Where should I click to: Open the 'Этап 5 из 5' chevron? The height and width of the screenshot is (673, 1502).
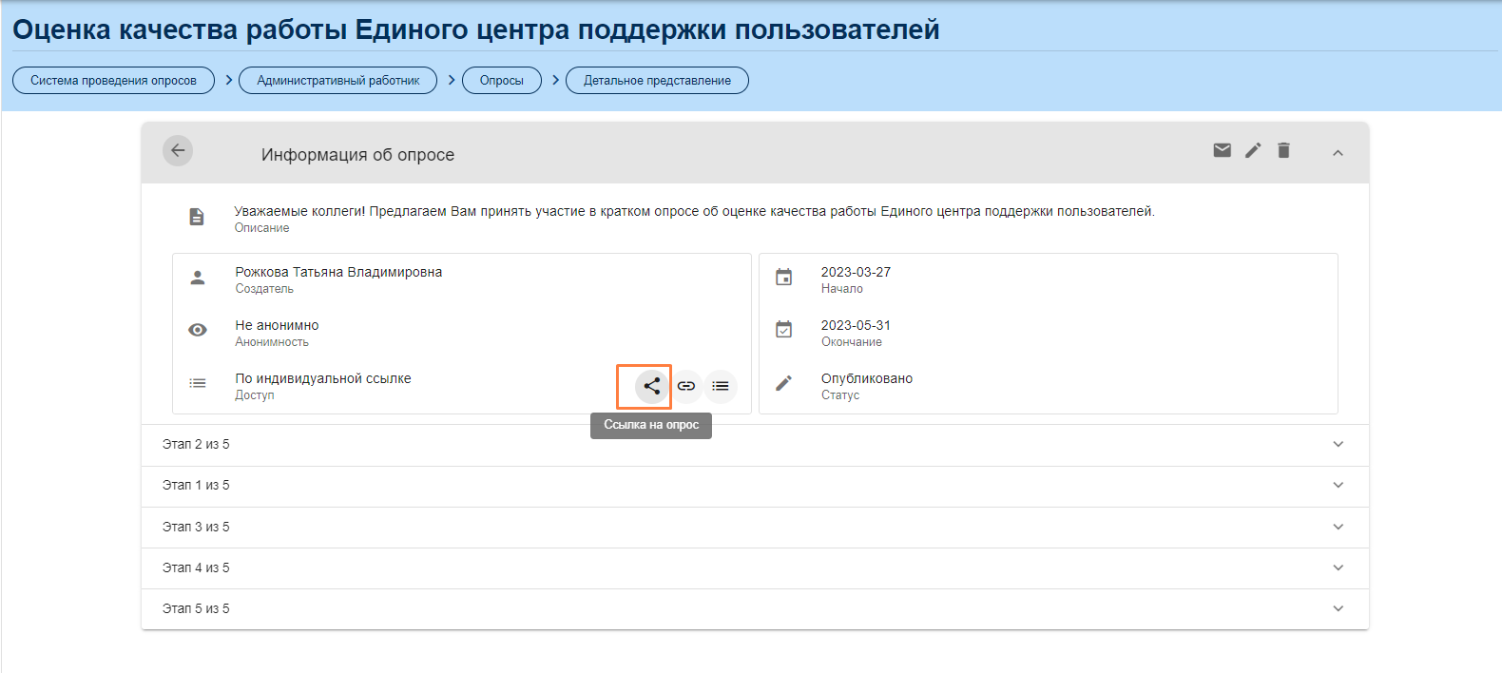point(1338,608)
